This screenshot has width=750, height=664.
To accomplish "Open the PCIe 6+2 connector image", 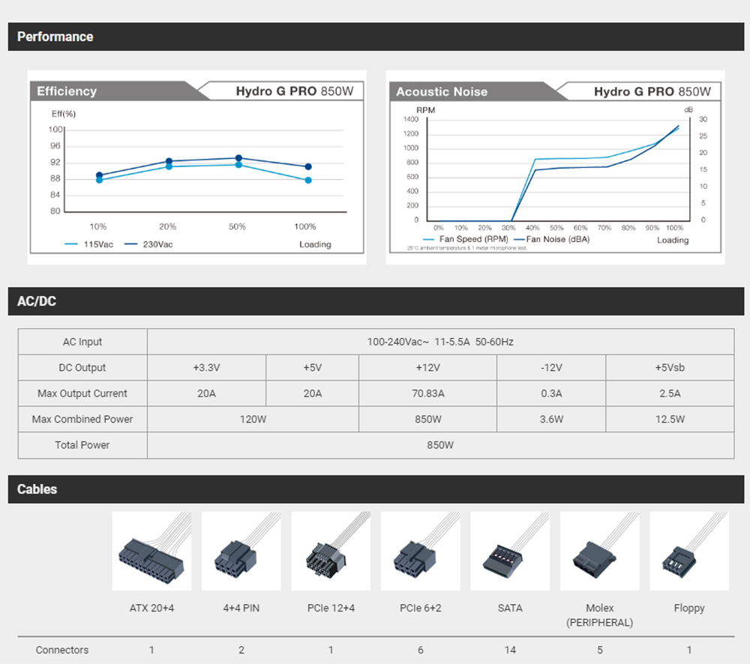I will pyautogui.click(x=420, y=552).
